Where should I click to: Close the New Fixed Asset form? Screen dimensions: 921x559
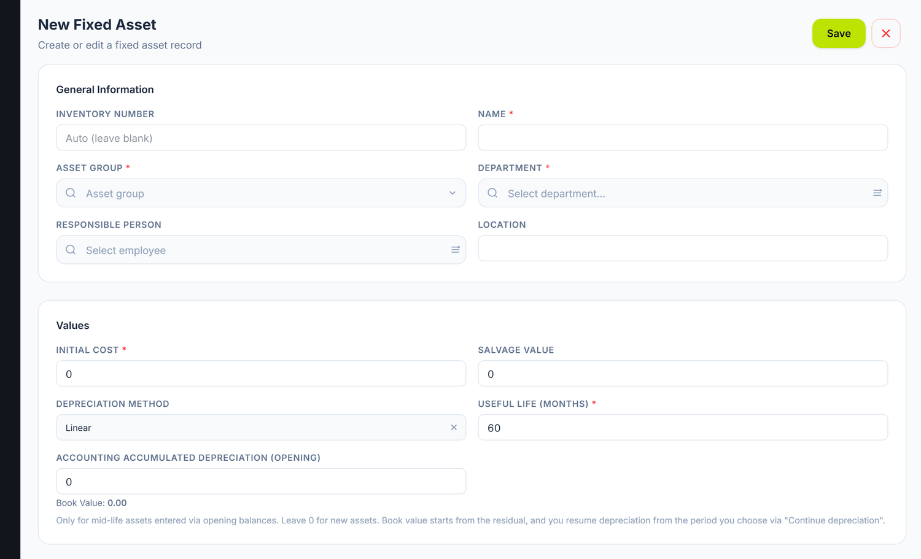[x=885, y=33]
